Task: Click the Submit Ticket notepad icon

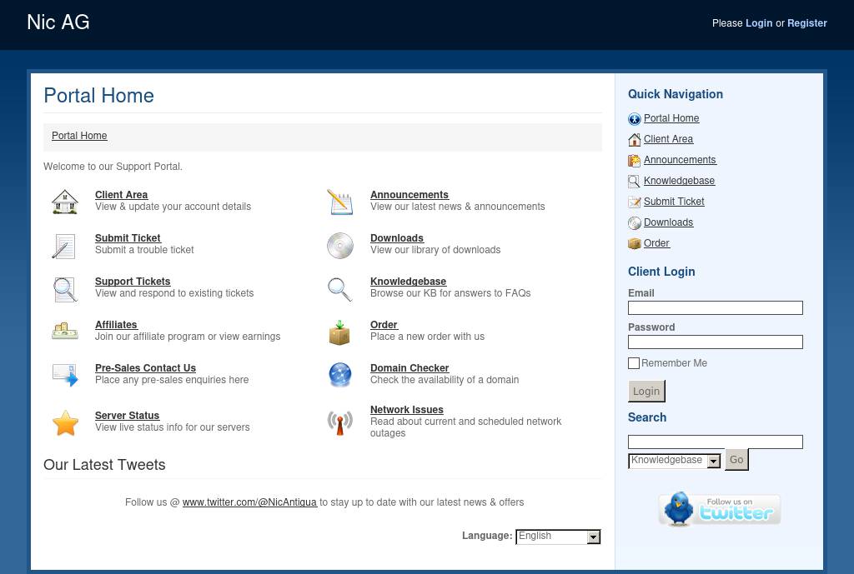Action: coord(64,246)
